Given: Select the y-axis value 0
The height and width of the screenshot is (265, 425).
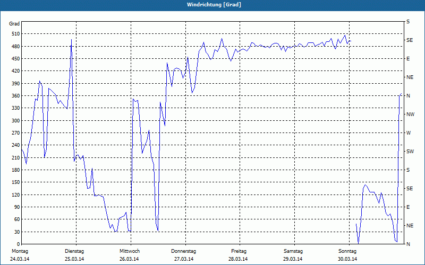Looking at the screenshot, I should coord(19,244).
